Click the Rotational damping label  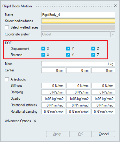tap(24, 112)
